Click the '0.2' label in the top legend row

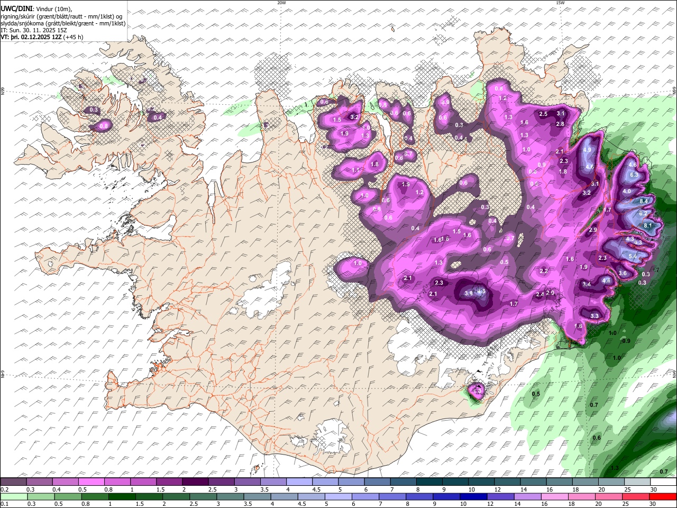tap(4, 489)
